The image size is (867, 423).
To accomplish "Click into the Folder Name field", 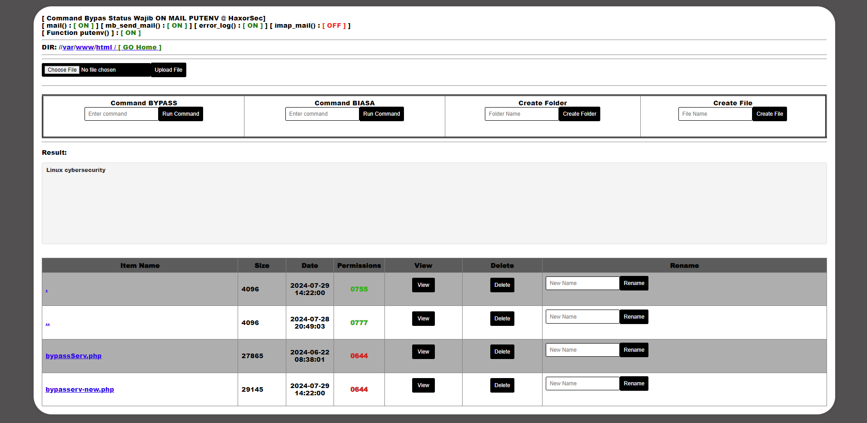I will 522,114.
